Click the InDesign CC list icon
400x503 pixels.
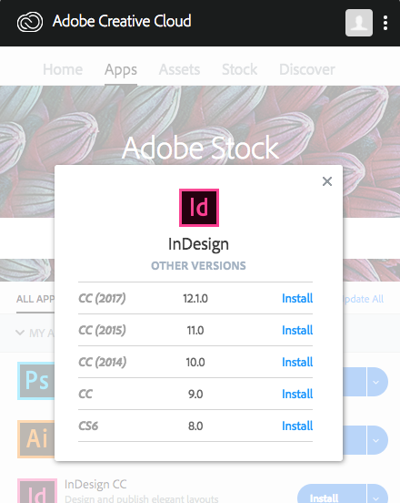pos(37,491)
